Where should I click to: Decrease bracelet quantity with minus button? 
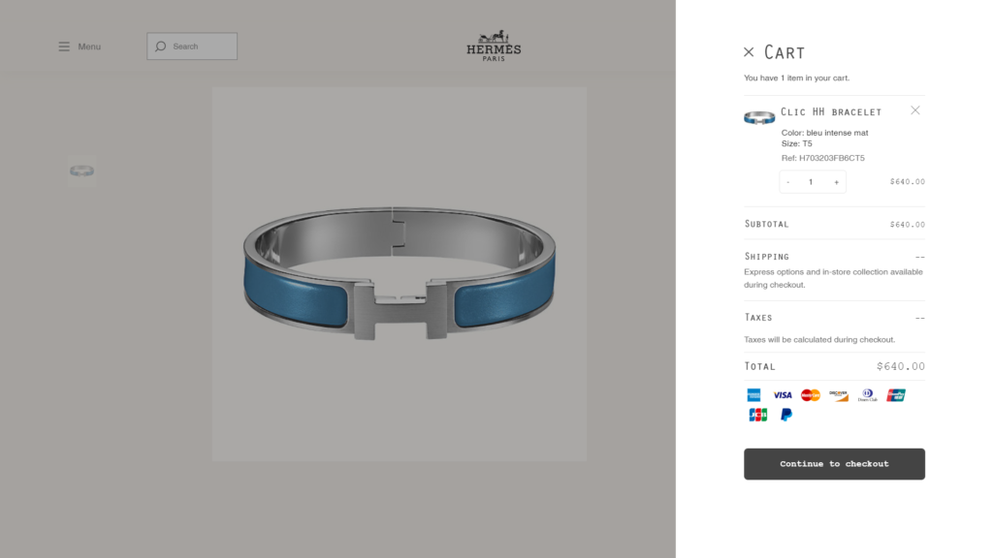787,182
